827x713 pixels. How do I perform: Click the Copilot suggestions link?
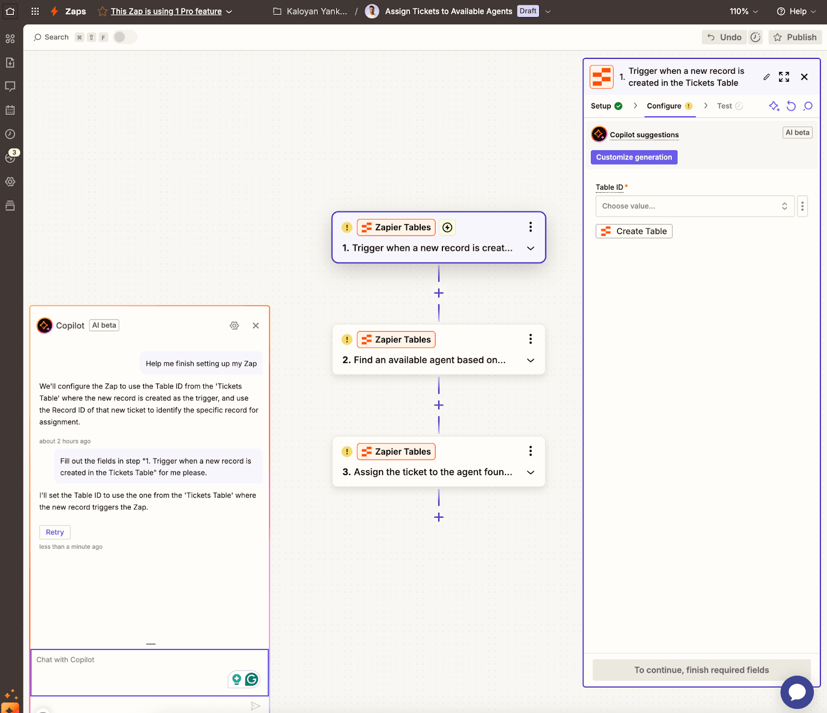click(x=644, y=135)
